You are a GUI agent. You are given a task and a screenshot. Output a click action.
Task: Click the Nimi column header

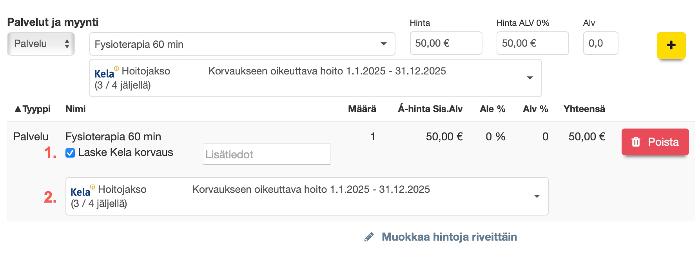pyautogui.click(x=76, y=109)
